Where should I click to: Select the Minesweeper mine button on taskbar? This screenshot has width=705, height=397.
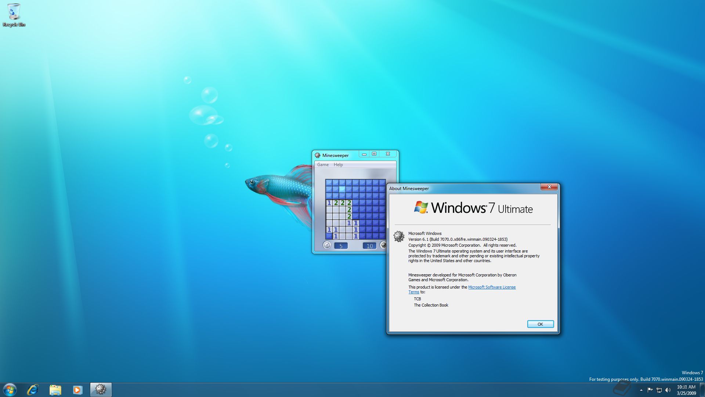[101, 389]
